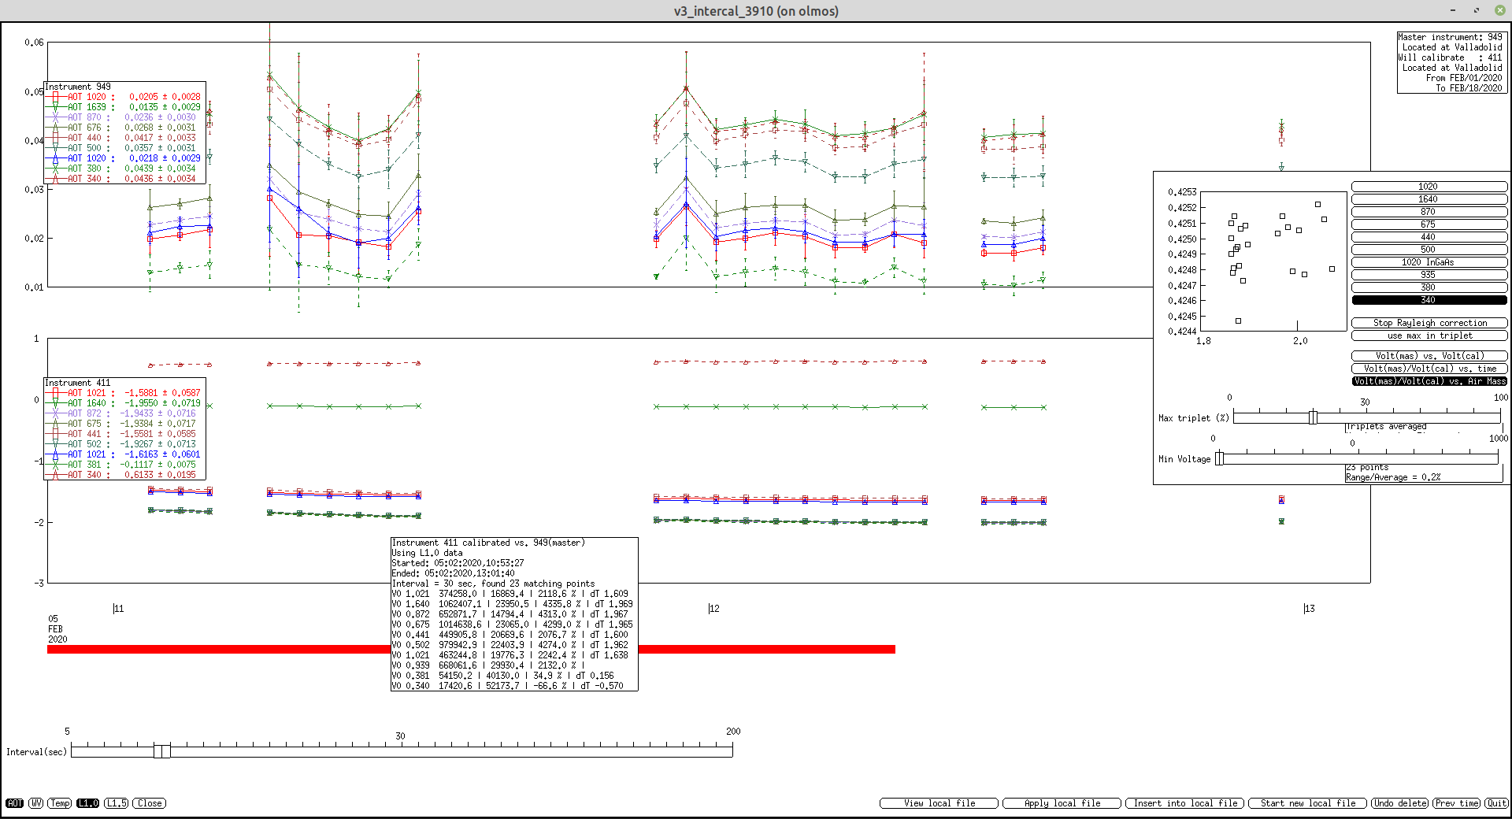This screenshot has height=819, width=1512.
Task: Select the 1020 wavelength channel button
Action: pyautogui.click(x=1429, y=187)
